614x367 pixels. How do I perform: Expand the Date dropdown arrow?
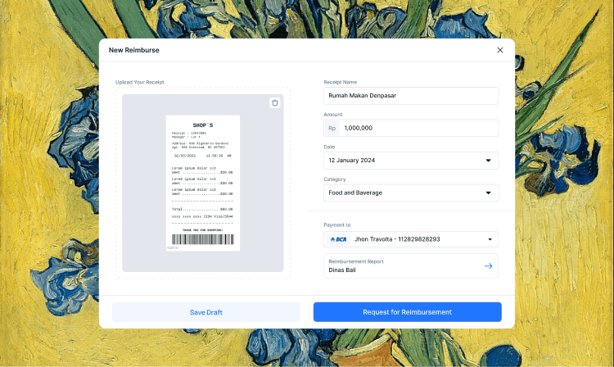click(489, 161)
